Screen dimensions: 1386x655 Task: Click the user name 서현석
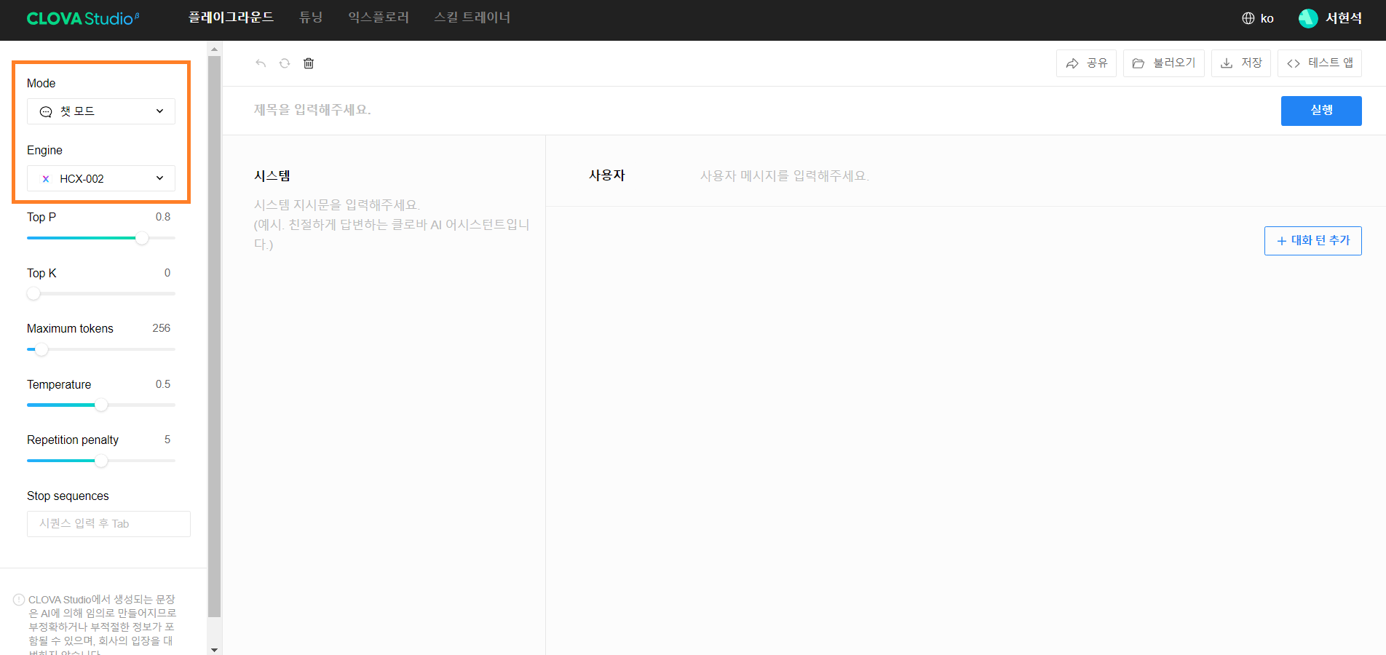1343,18
